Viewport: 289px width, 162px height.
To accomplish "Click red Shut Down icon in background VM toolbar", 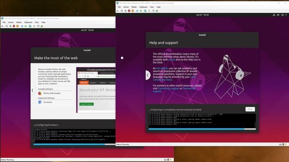I will pos(14,26).
